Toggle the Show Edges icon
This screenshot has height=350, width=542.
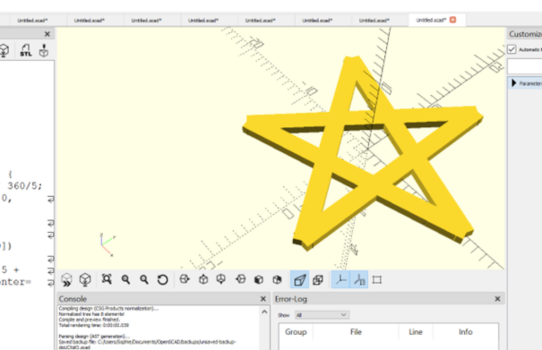coord(377,280)
